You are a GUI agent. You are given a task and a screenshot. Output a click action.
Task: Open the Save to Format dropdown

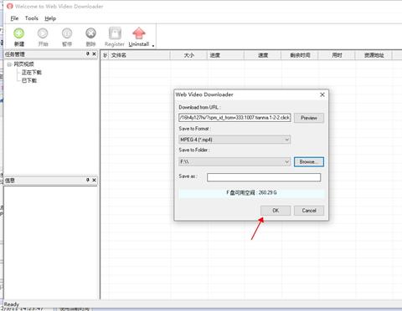click(x=234, y=140)
